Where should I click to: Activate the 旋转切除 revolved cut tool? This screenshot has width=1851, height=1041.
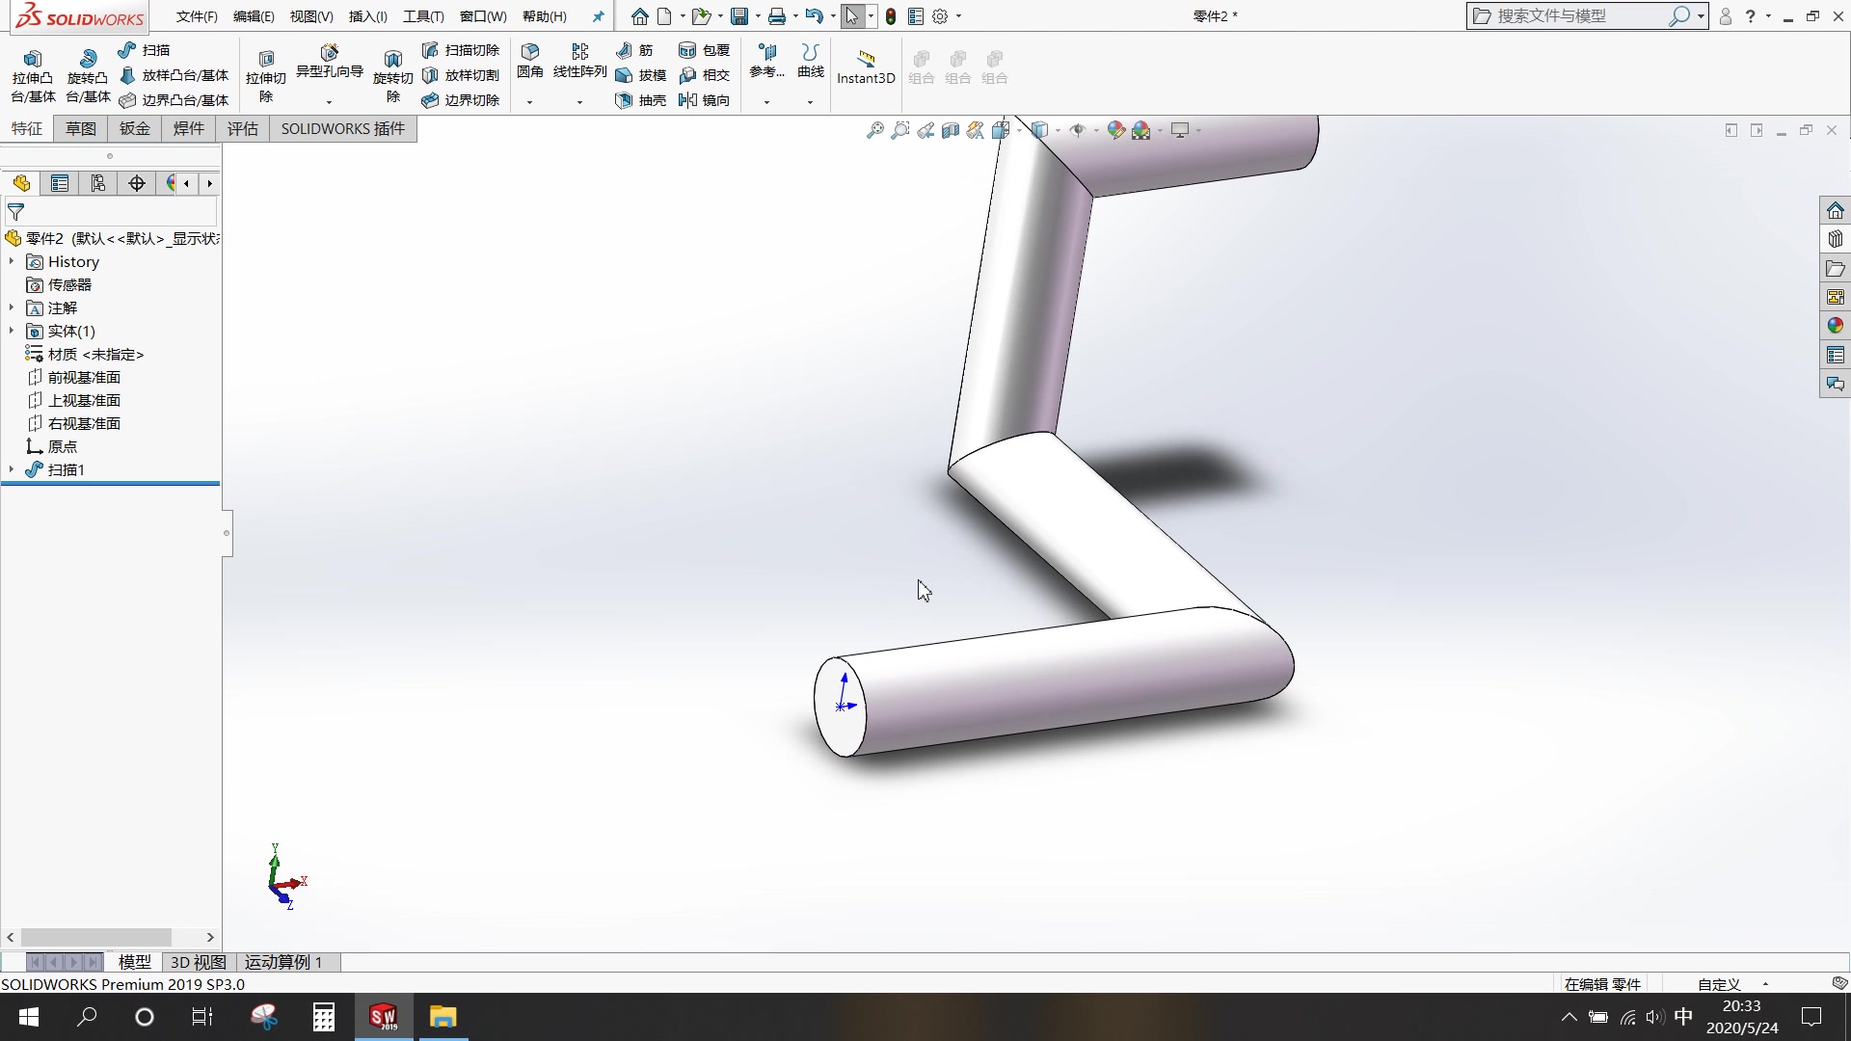coord(392,73)
